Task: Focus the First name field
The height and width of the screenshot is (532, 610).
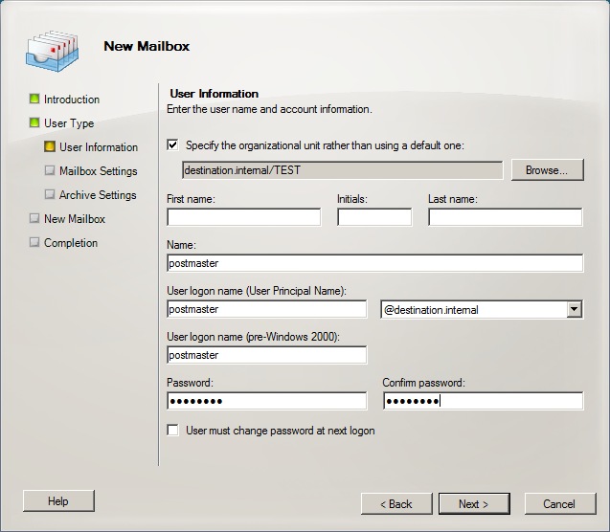Action: pyautogui.click(x=244, y=217)
